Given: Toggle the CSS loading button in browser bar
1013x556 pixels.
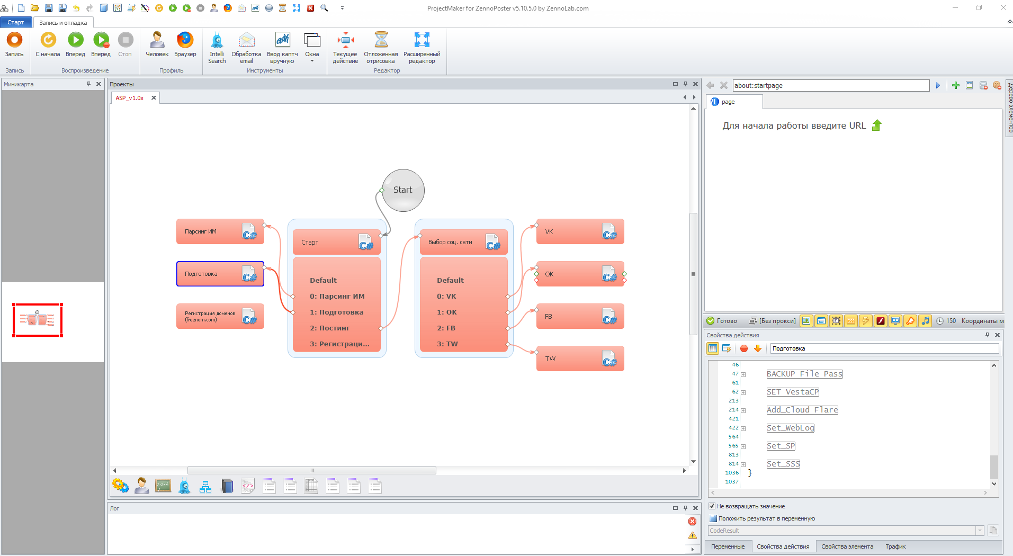Looking at the screenshot, I should pos(850,321).
